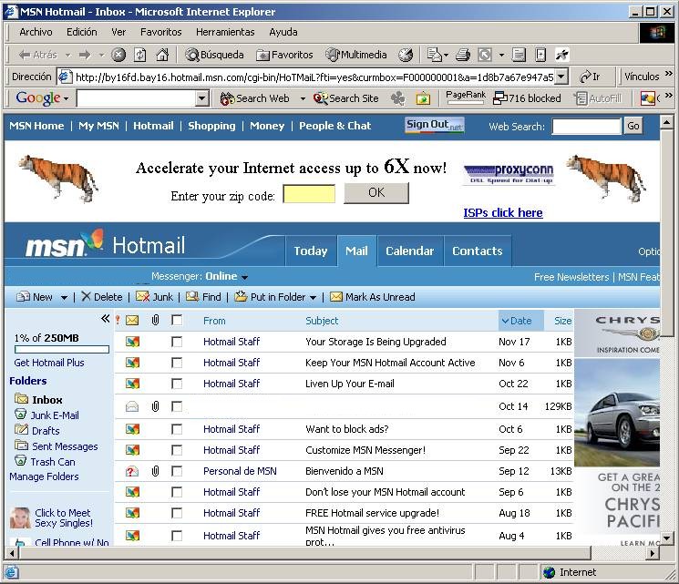Switch to the Calendar tab
The width and height of the screenshot is (679, 584).
(x=409, y=251)
